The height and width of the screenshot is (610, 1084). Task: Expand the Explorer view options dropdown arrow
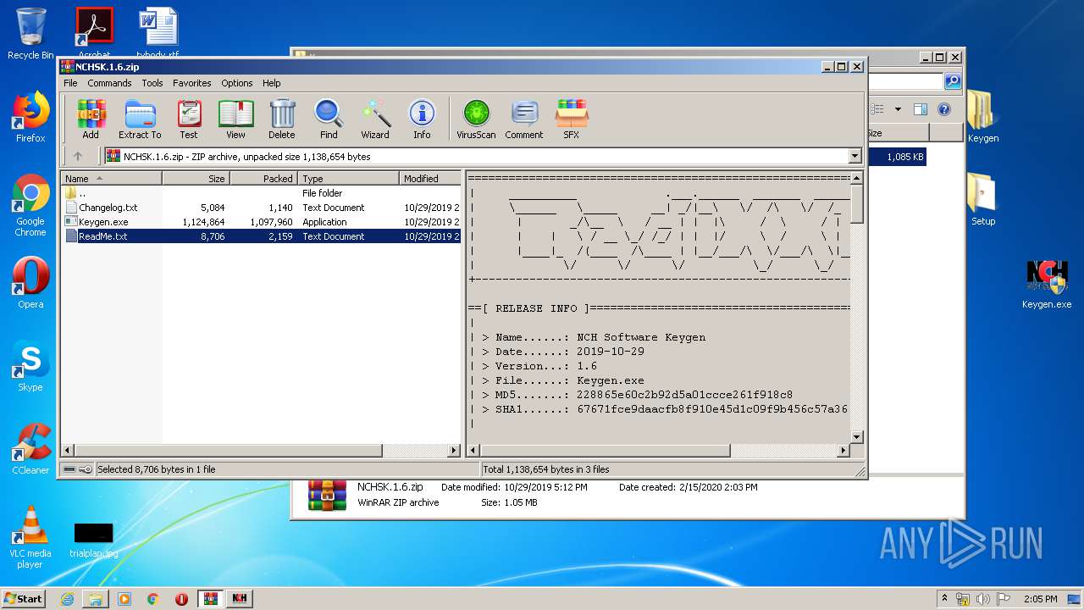coord(898,109)
